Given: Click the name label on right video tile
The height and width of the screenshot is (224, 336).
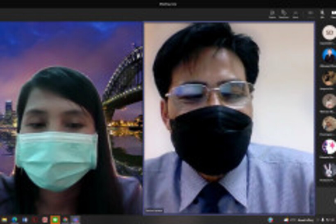Looking at the screenshot, I should coord(154,211).
